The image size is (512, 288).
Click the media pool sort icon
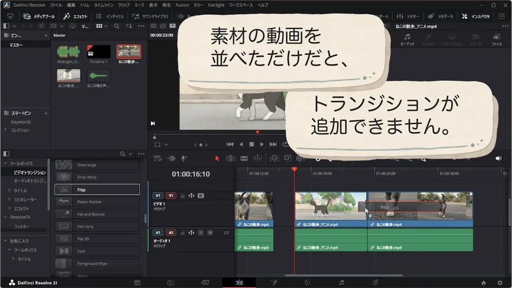[129, 26]
